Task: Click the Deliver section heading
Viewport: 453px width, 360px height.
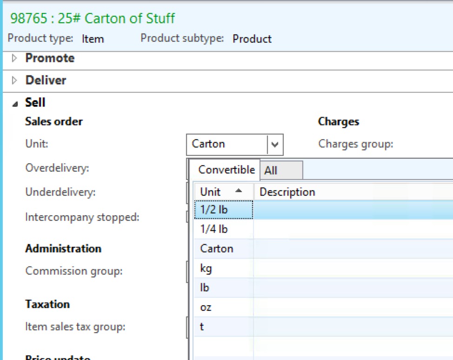Action: pyautogui.click(x=46, y=81)
